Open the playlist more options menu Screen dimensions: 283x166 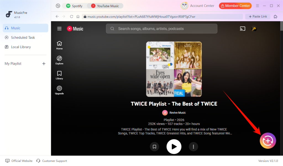pos(193,147)
